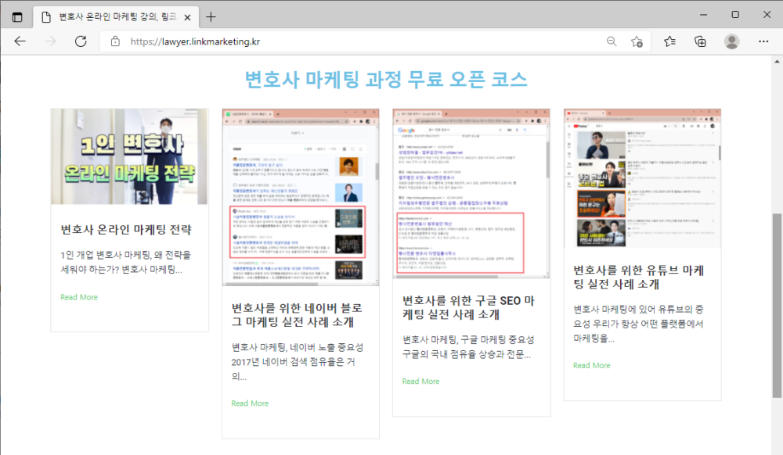The height and width of the screenshot is (455, 783).
Task: Open the Favorites list
Action: click(670, 41)
